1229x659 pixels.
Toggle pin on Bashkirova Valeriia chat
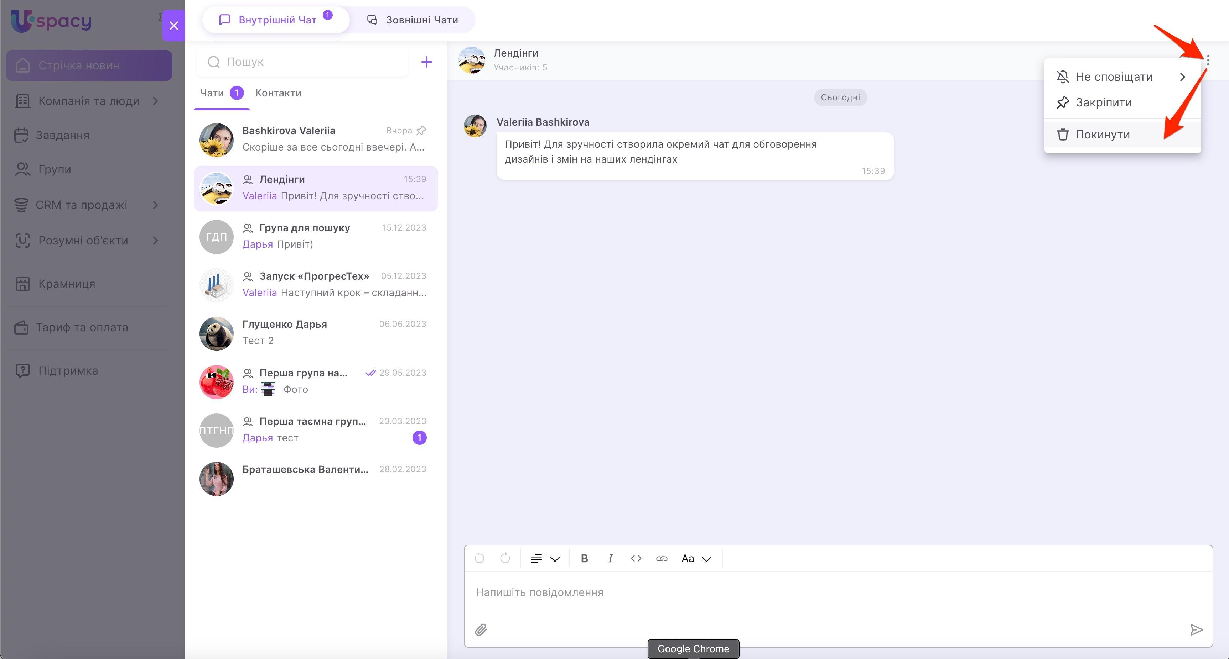(421, 131)
